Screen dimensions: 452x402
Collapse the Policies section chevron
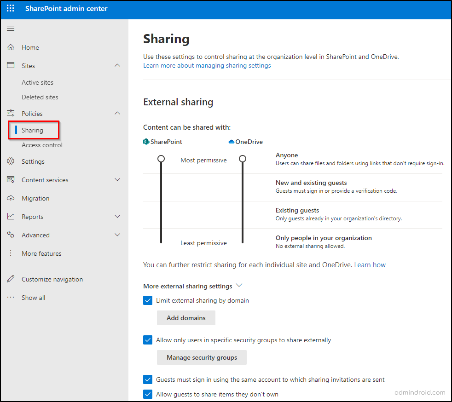tap(117, 113)
